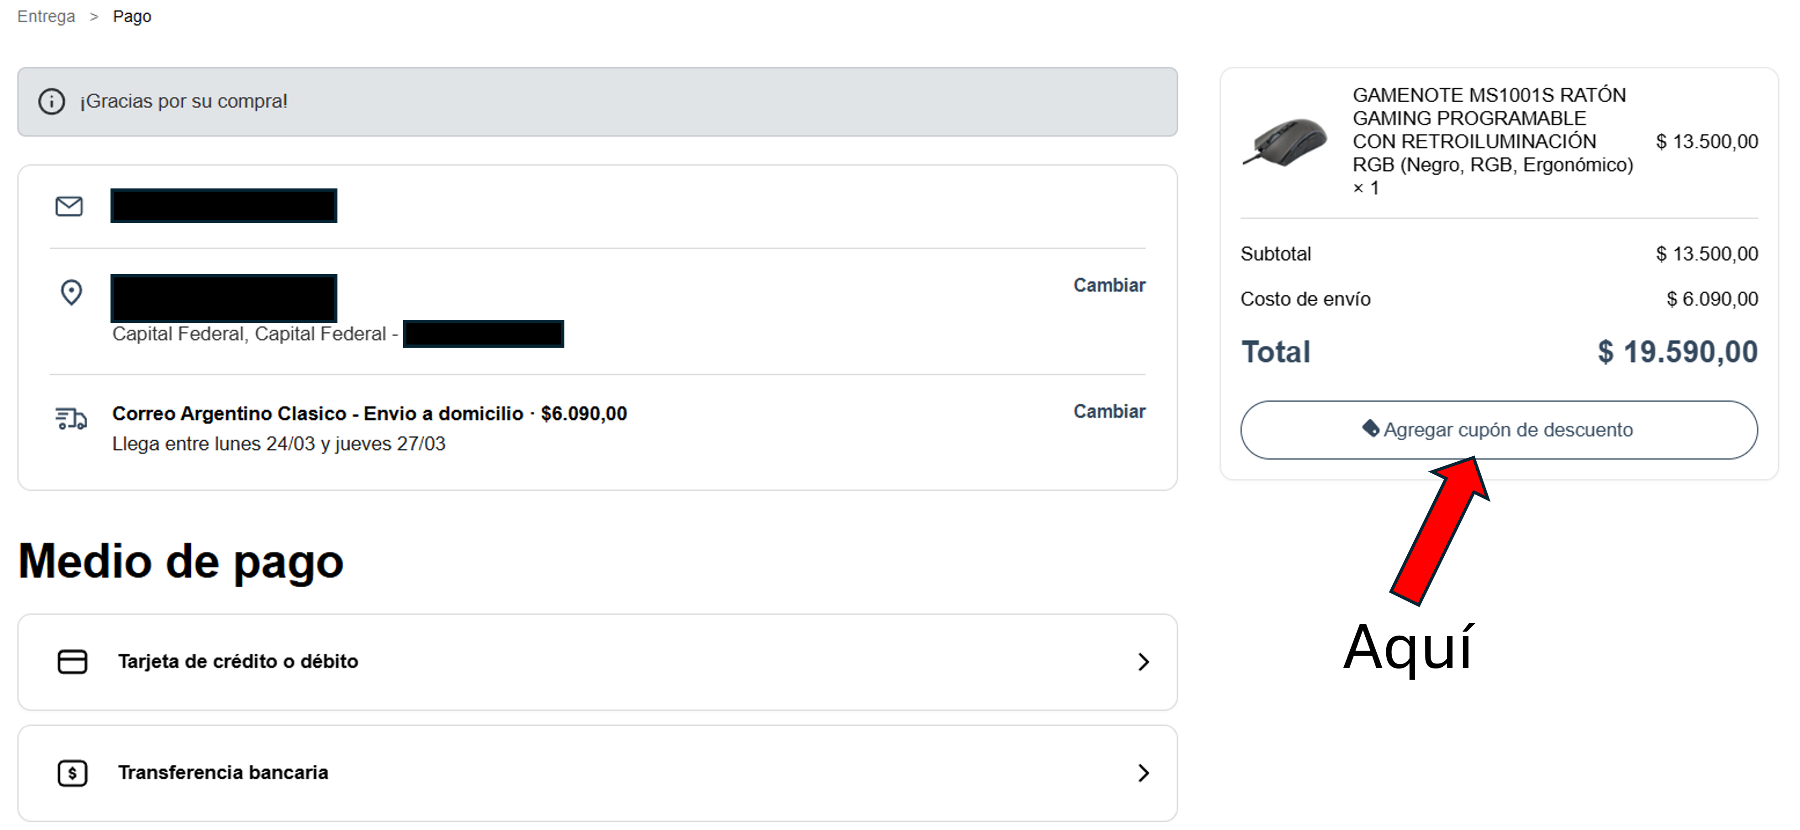Click Cambiar next to Correo Argentino shipping
Viewport: 1800px width, 830px height.
[1109, 411]
